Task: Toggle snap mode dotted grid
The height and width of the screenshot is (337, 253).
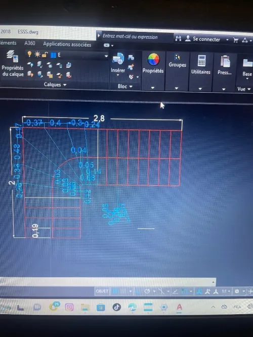Action: [123, 291]
